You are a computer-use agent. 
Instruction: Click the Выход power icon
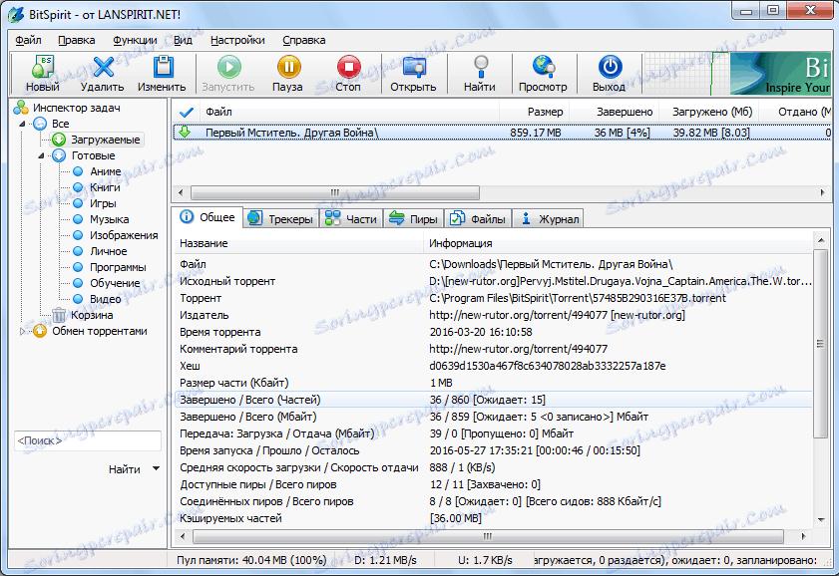[610, 68]
